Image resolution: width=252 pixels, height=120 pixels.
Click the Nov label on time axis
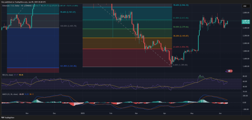click(x=27, y=113)
